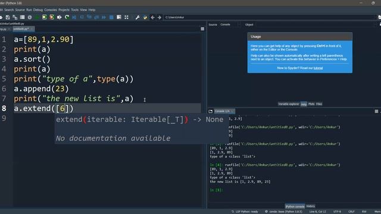Image resolution: width=381 pixels, height=214 pixels.
Task: Run selection or current line icon
Action: (x=60, y=17)
